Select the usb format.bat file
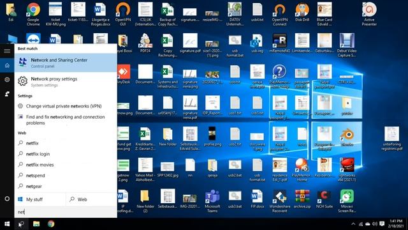Screen dimensions: 408x230 [235, 45]
